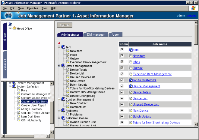This screenshot has height=140, width=199.
Task: Disable the Show checkbox for Batch Update
Action: [122, 117]
